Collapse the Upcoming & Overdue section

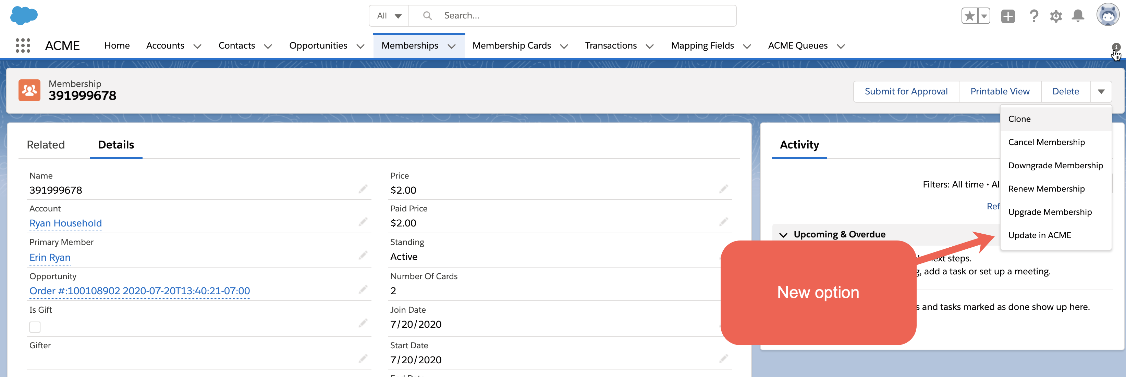coord(783,235)
